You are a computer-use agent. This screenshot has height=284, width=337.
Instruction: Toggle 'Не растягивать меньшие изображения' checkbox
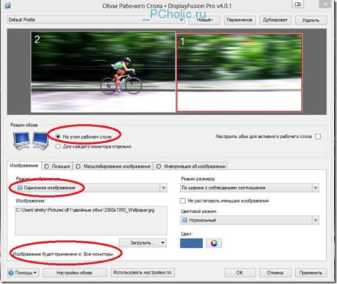coord(183,201)
